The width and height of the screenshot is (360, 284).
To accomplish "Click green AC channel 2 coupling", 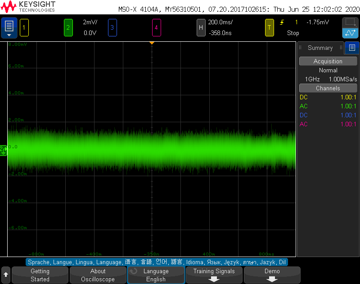I will (x=303, y=106).
